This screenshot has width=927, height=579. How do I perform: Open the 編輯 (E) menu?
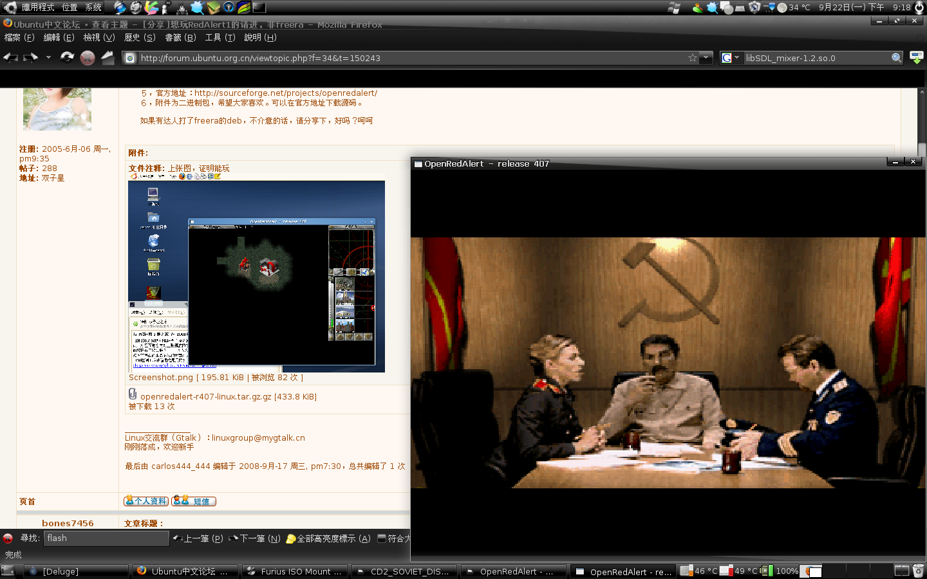59,37
